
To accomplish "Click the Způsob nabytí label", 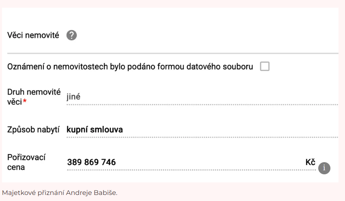I will tap(33, 130).
